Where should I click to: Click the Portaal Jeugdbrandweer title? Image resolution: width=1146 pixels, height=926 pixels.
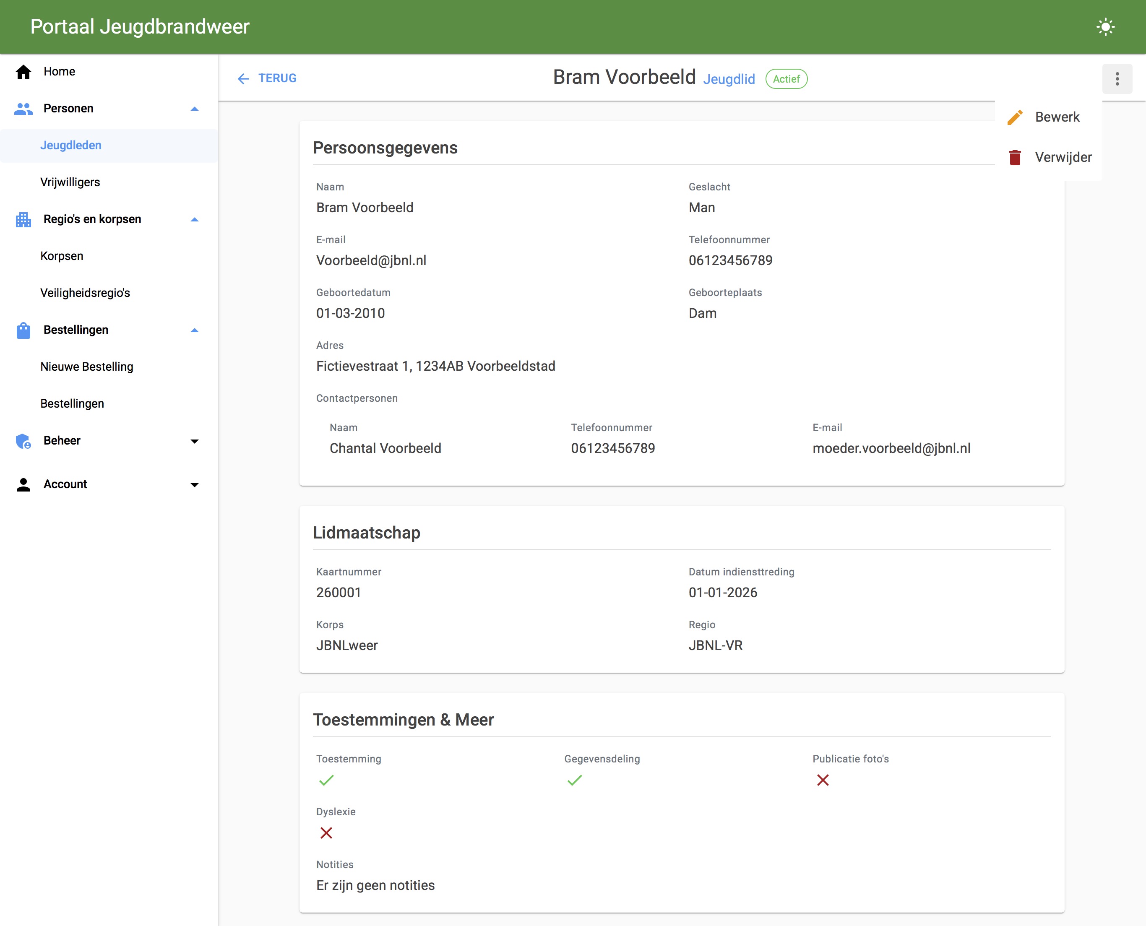click(x=140, y=27)
